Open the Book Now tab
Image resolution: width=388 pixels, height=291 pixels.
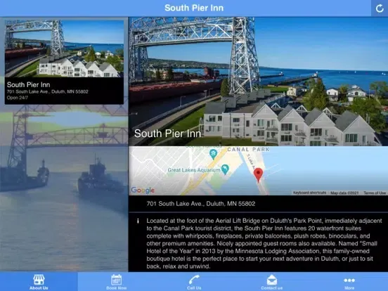click(x=116, y=282)
